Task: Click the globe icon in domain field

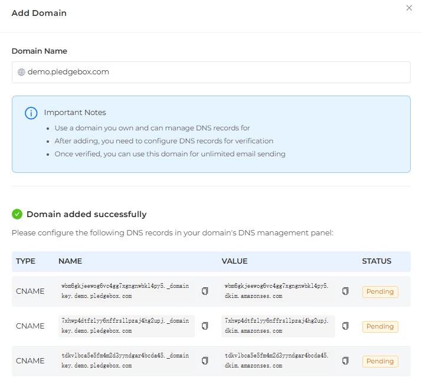Action: [x=21, y=73]
